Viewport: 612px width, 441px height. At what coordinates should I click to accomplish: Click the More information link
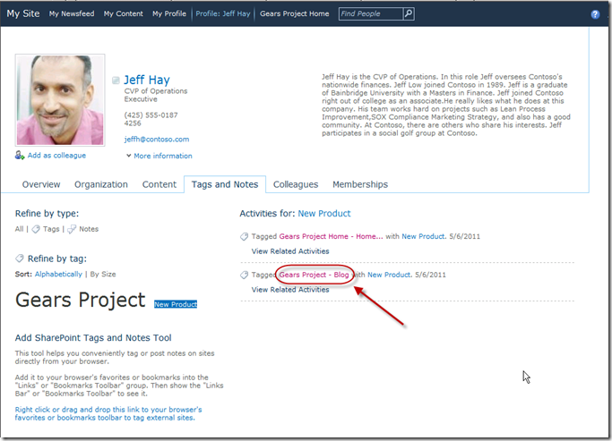click(x=163, y=156)
